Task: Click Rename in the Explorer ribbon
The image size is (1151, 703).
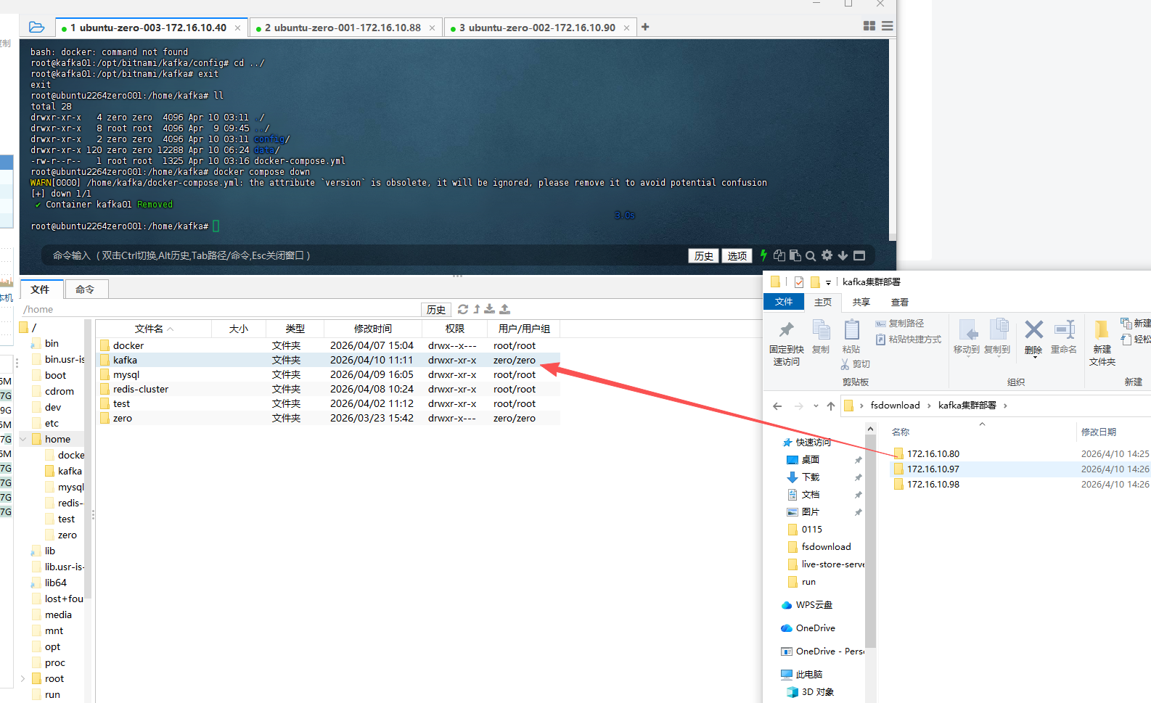Action: coord(1064,337)
